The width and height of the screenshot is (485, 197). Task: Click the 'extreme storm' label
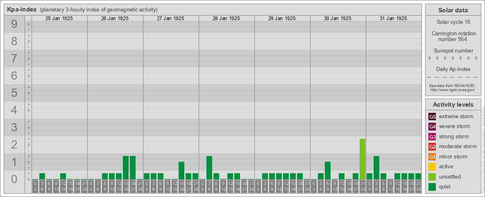[456, 117]
